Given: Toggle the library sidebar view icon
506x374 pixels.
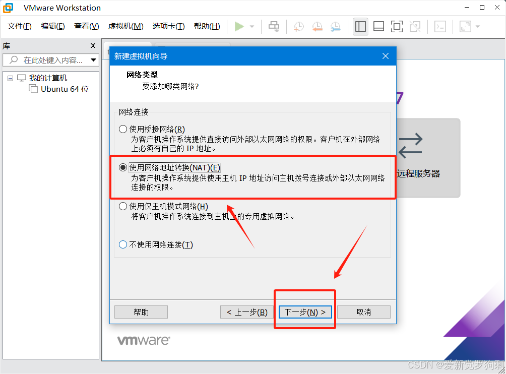Looking at the screenshot, I should pos(360,26).
